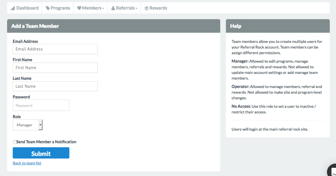Open the Dashboard menu item

(x=25, y=8)
